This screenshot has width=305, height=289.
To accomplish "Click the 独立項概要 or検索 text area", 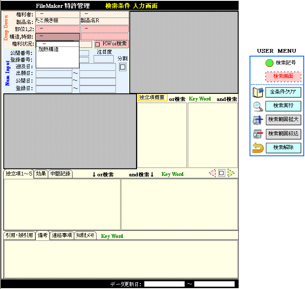I will (162, 135).
